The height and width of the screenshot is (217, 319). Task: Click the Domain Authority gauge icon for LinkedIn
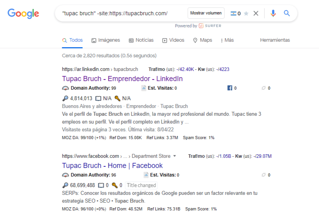pos(65,88)
